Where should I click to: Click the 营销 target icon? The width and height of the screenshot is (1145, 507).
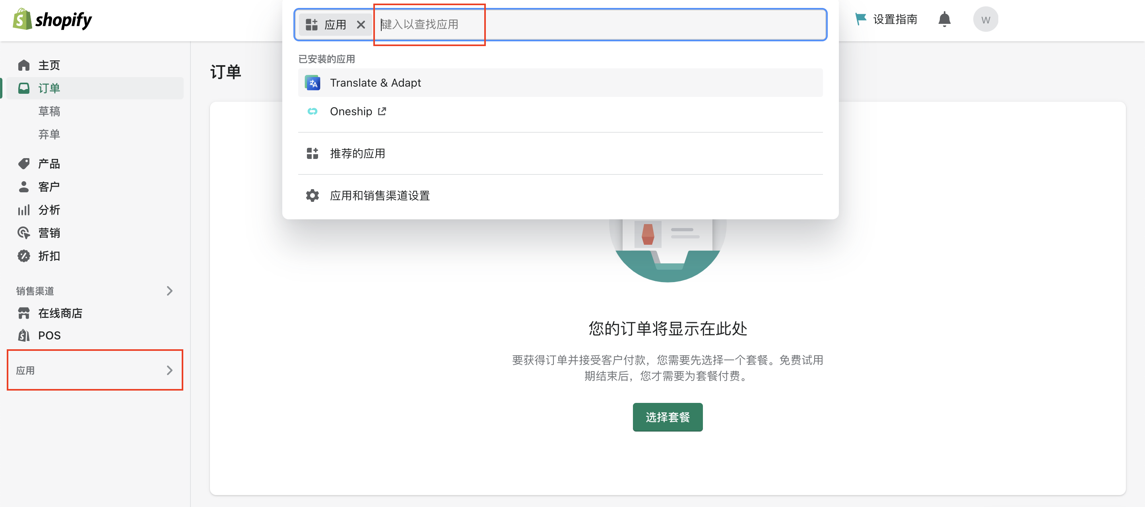click(x=23, y=233)
